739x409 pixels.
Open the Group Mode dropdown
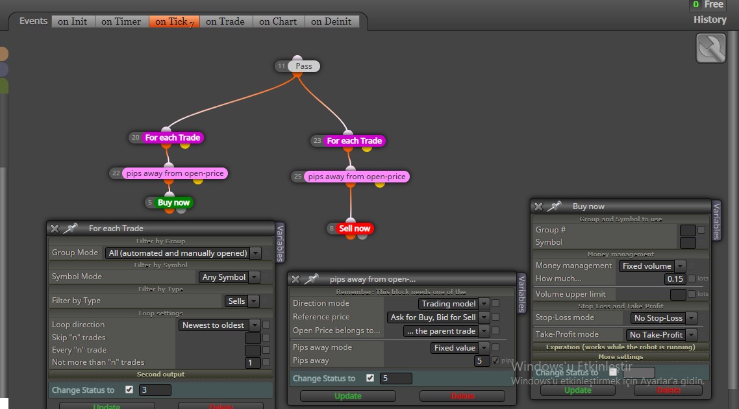(x=183, y=253)
